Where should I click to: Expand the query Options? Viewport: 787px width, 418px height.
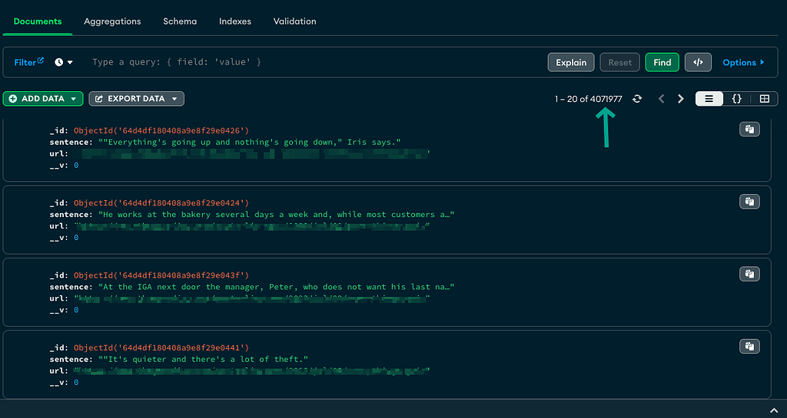pyautogui.click(x=743, y=62)
